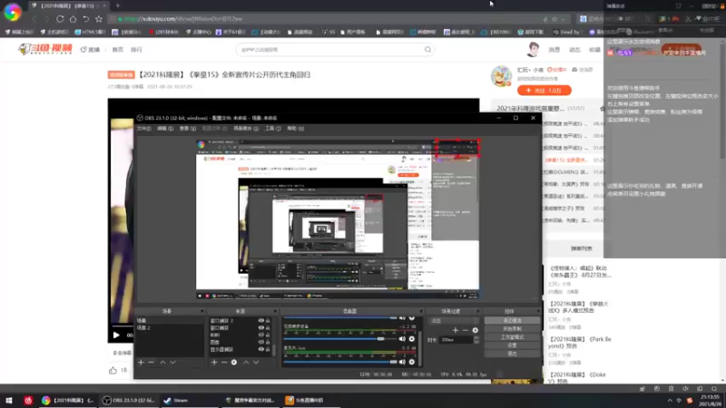Open OBS 工具(T) menu
The image size is (726, 408).
tap(273, 129)
